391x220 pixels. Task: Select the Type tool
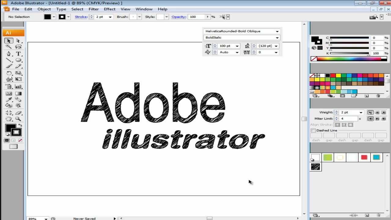tap(18, 54)
